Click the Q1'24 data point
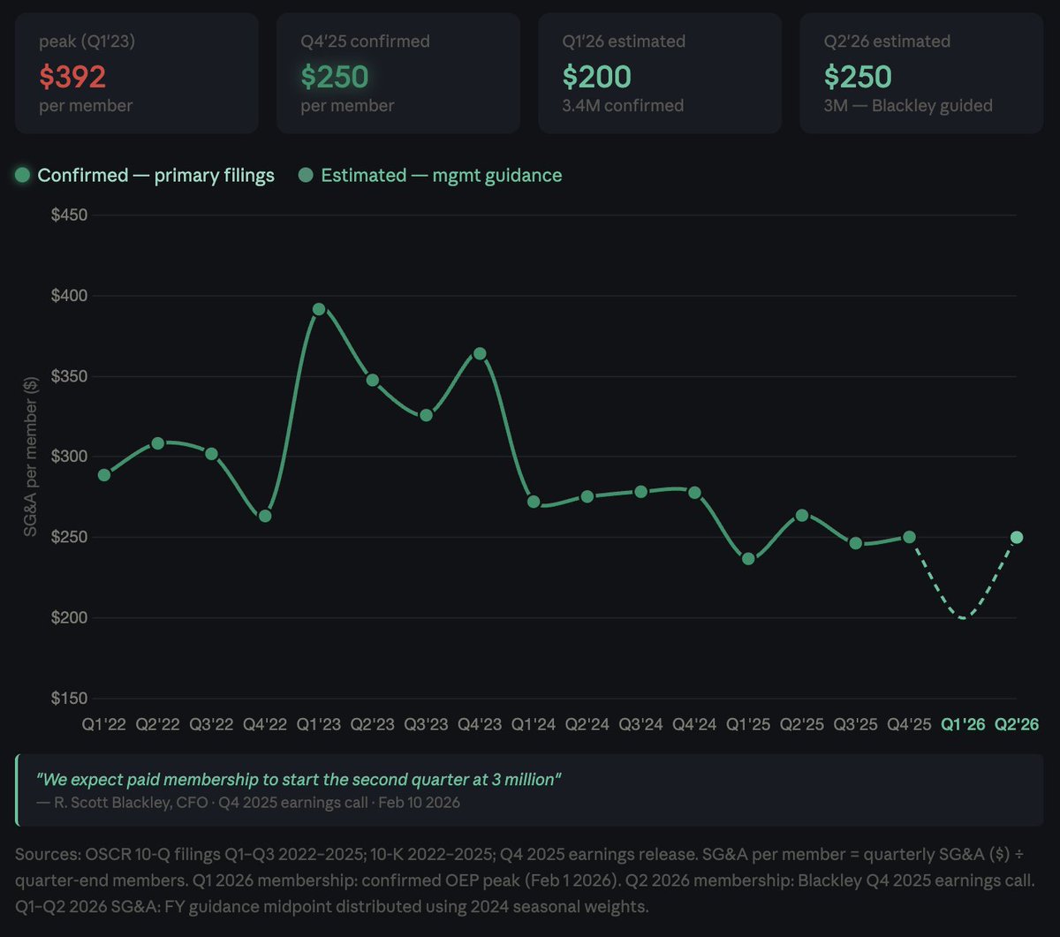This screenshot has width=1060, height=937. 534,502
